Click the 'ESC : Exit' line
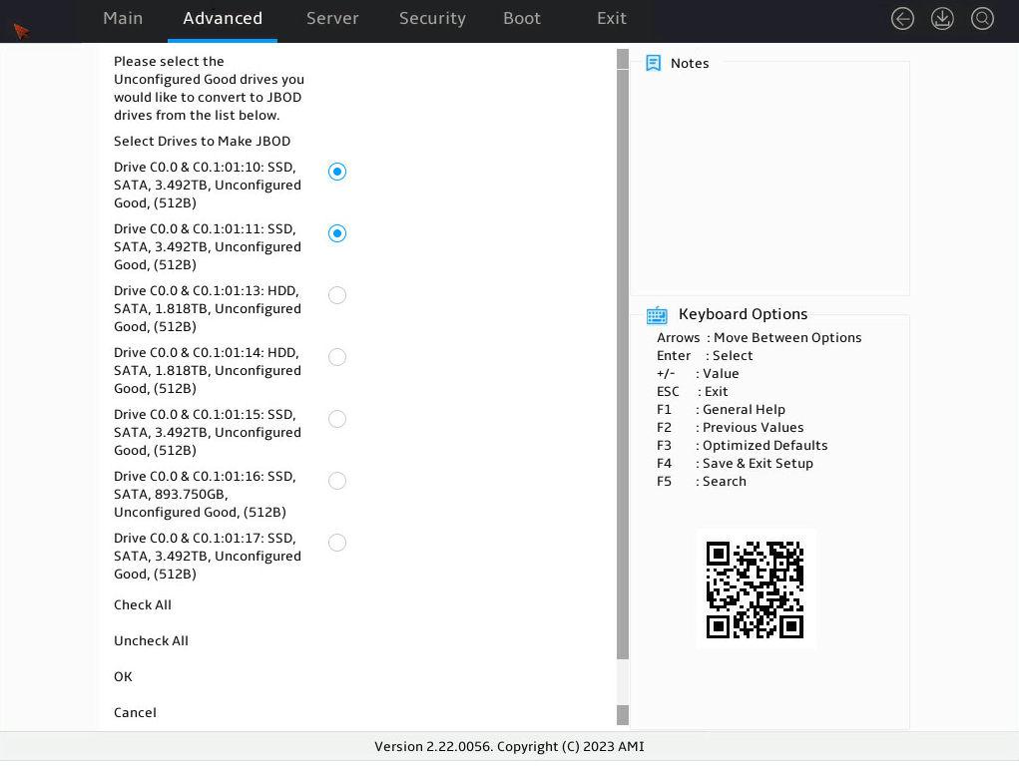The image size is (1019, 770). pyautogui.click(x=692, y=392)
